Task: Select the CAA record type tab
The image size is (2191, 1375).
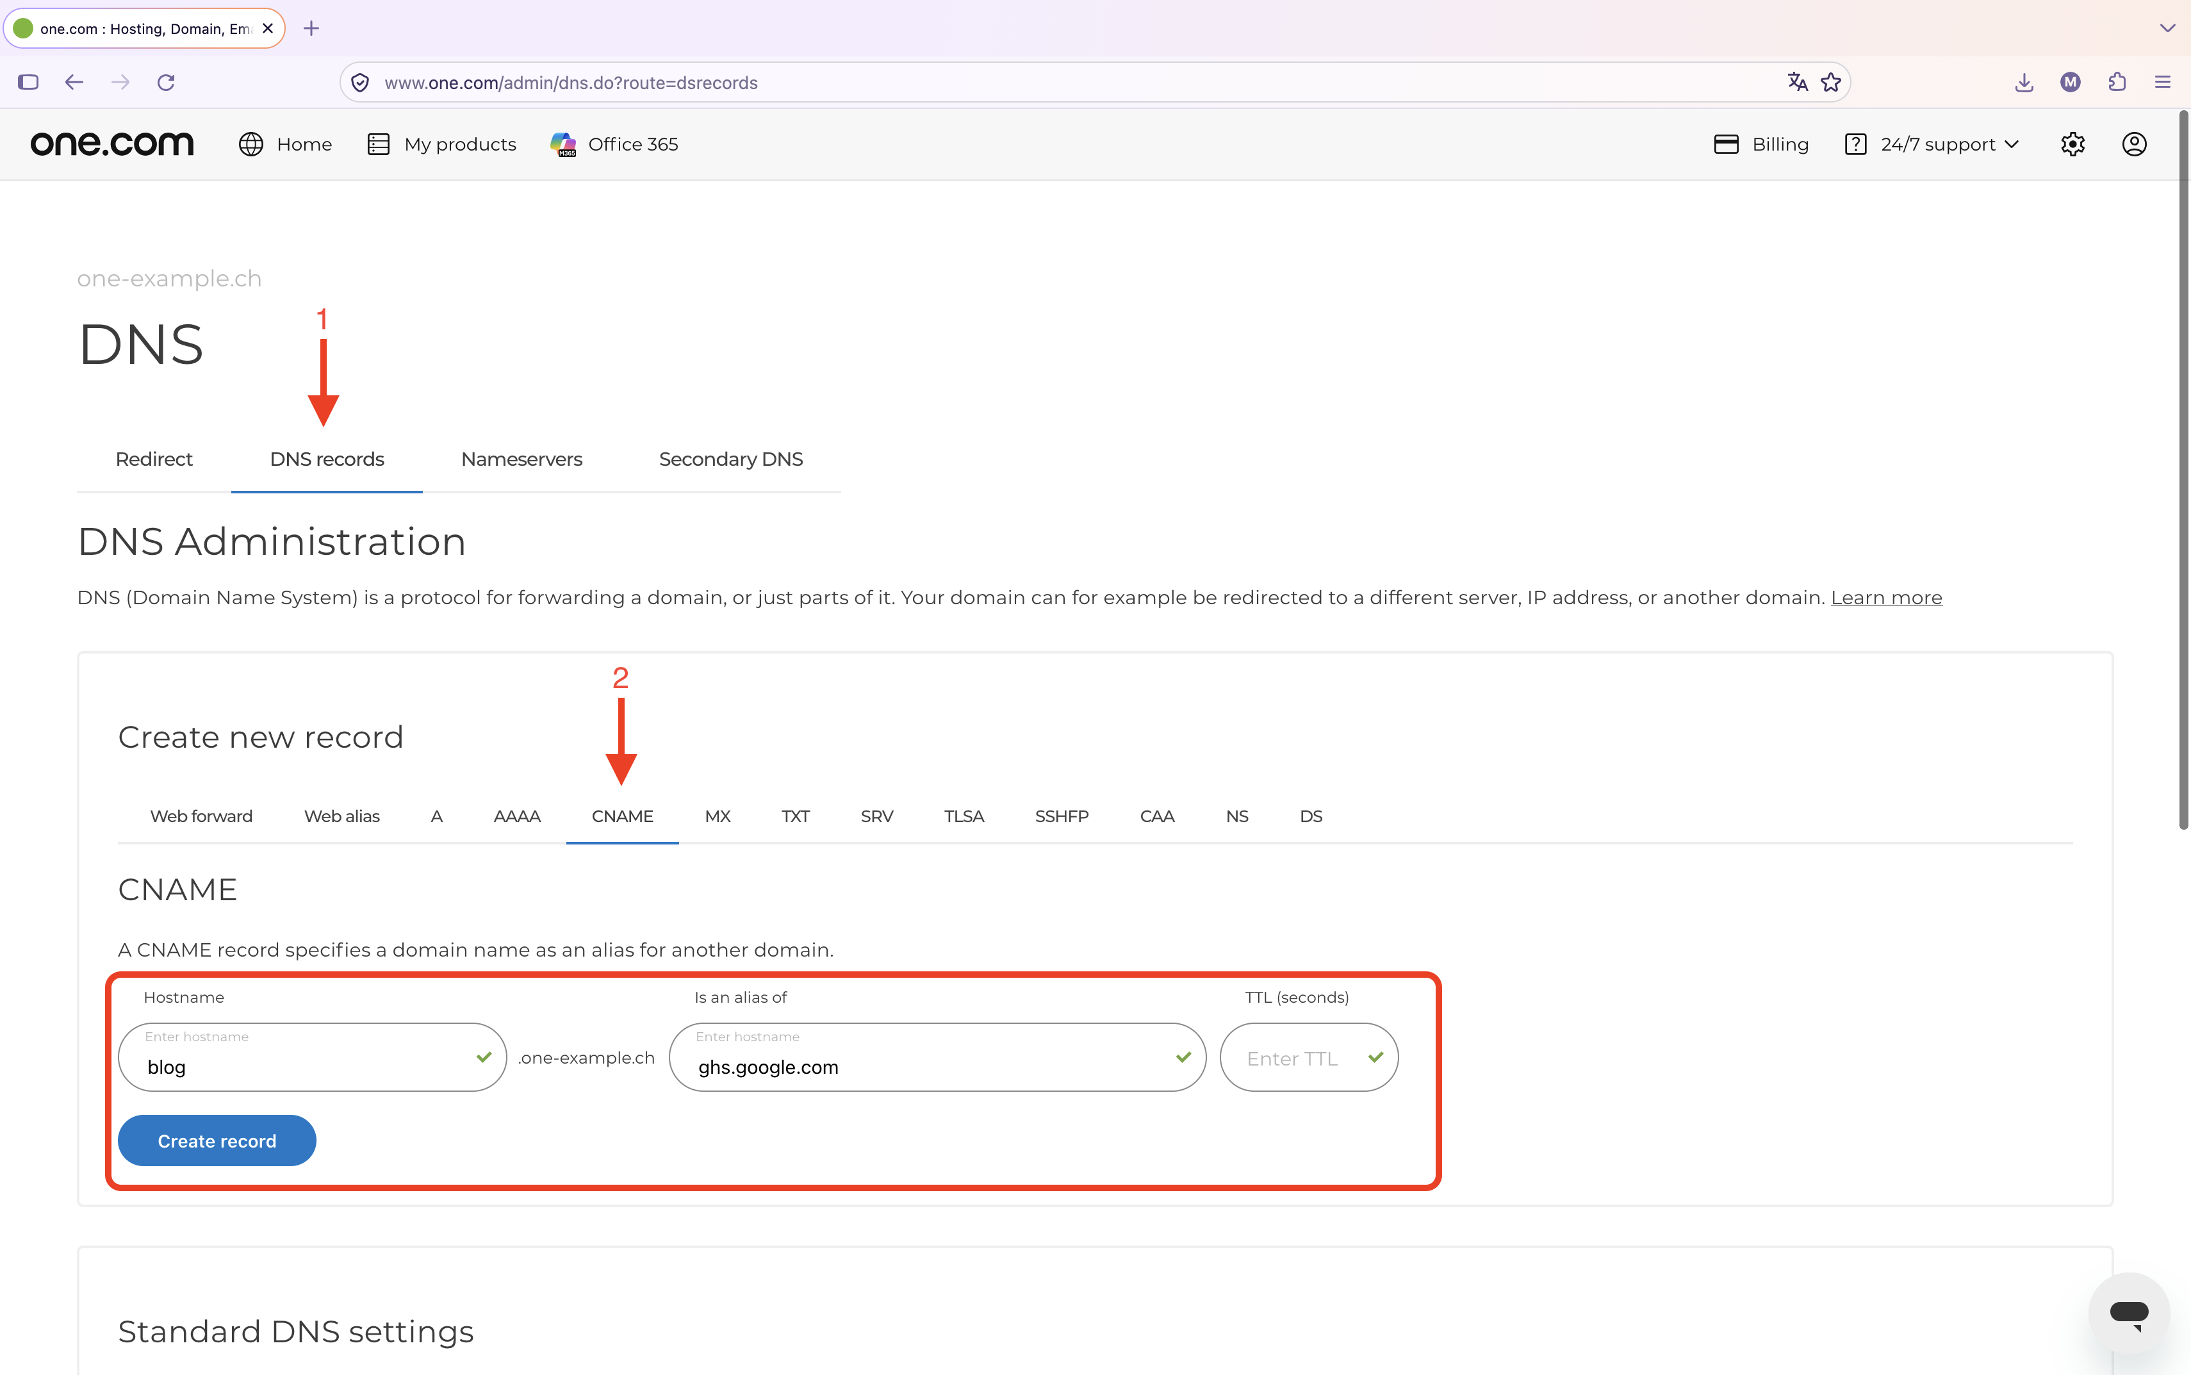Action: (1156, 816)
